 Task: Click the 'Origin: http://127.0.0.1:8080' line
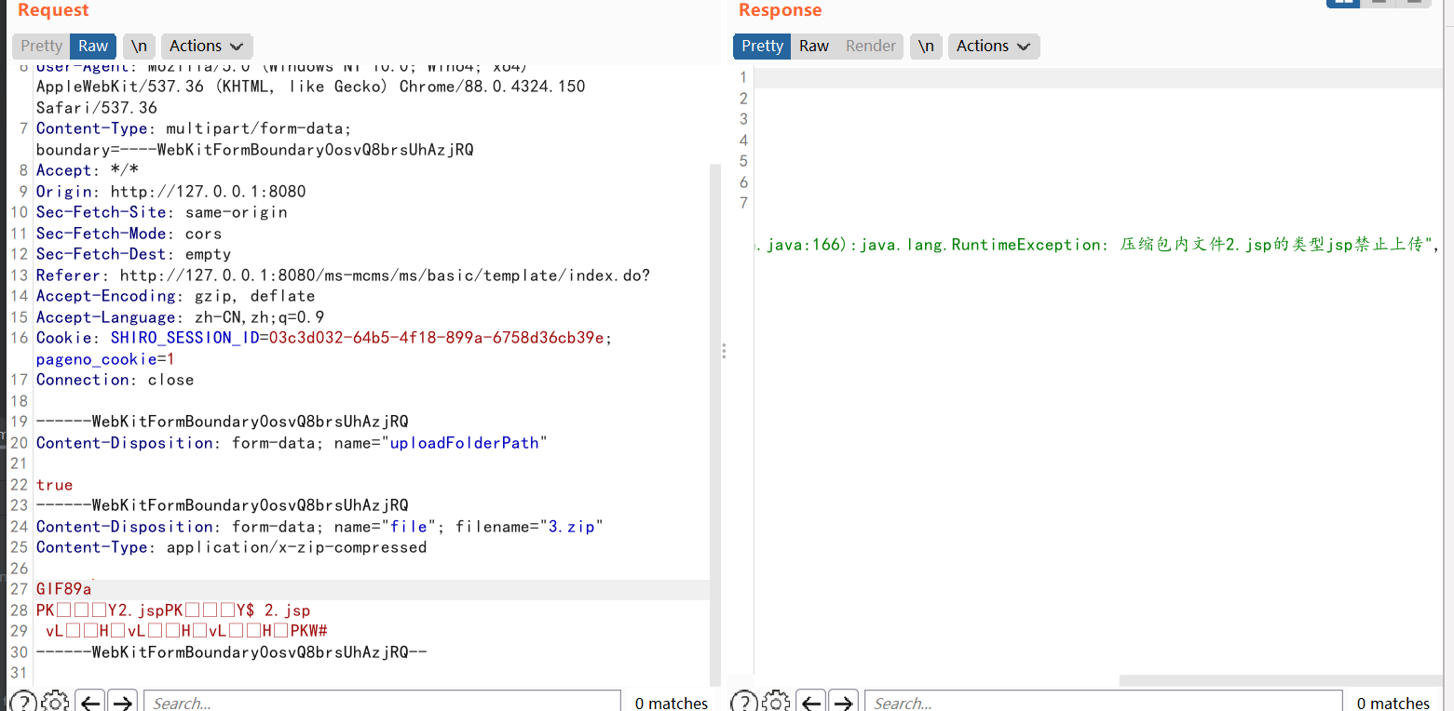[171, 192]
